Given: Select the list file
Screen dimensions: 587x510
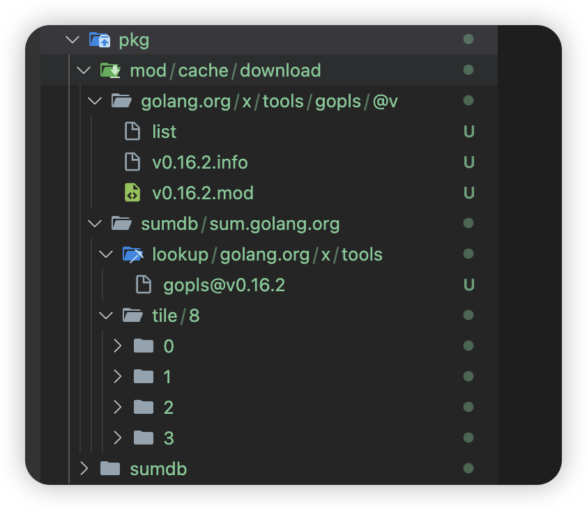Looking at the screenshot, I should pos(164,132).
